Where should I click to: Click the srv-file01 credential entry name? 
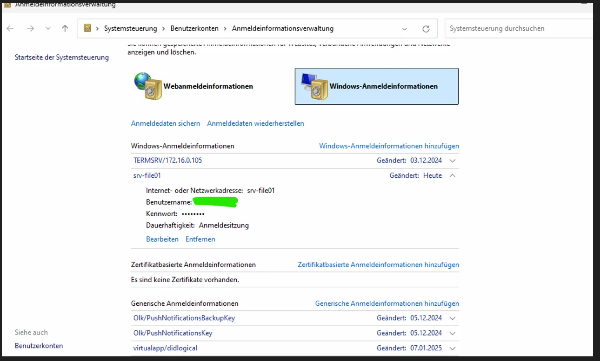coord(147,175)
